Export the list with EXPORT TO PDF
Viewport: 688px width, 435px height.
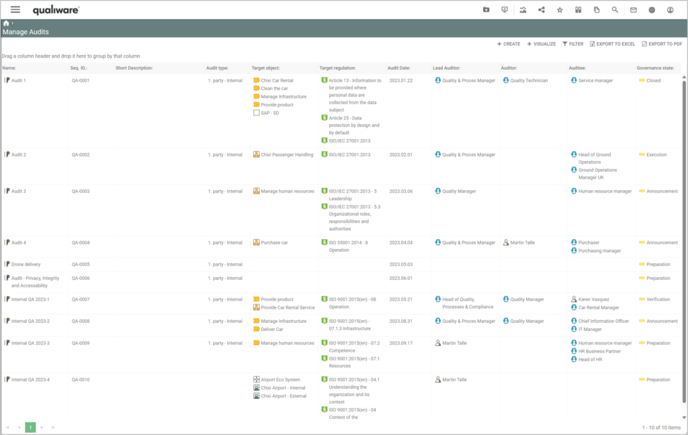tap(662, 44)
